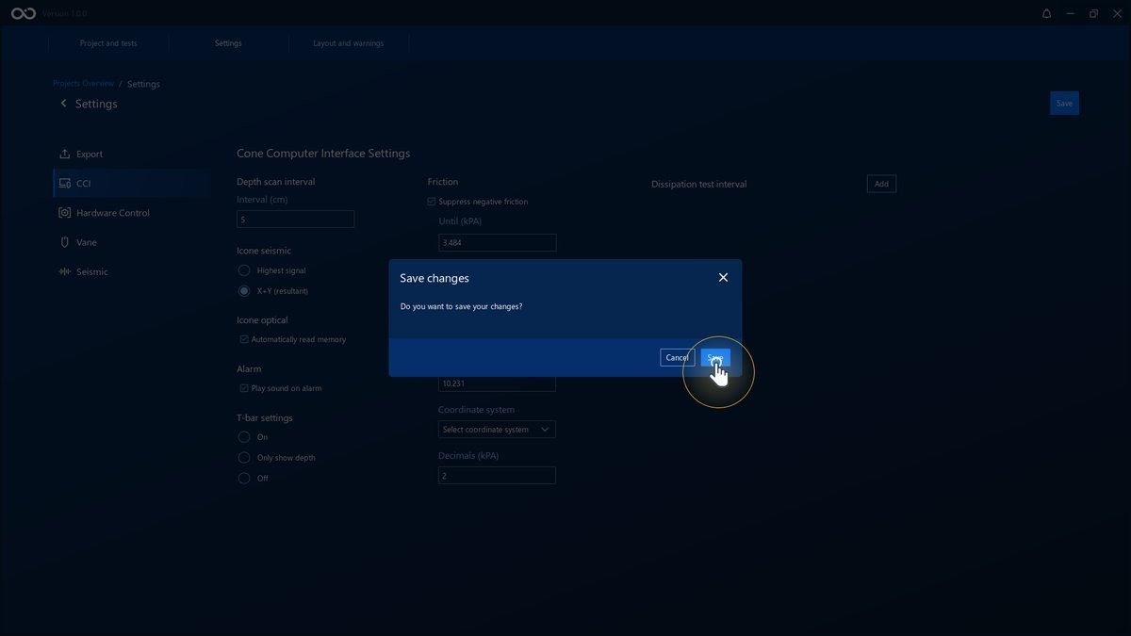Click the Seismic label in sidebar

click(92, 271)
